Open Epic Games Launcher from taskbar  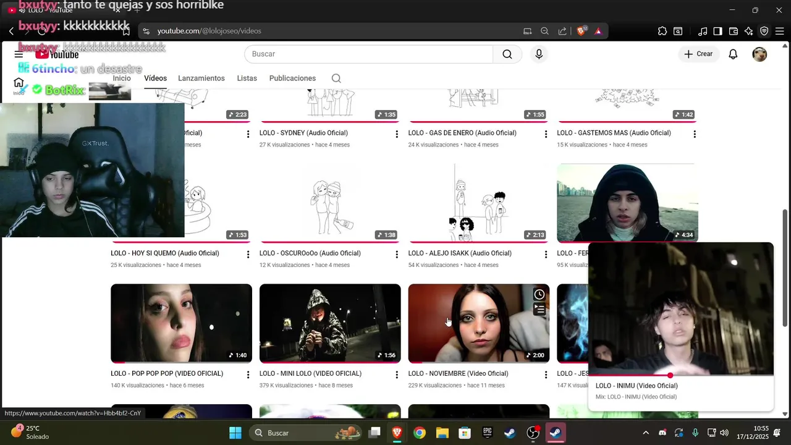(x=488, y=433)
